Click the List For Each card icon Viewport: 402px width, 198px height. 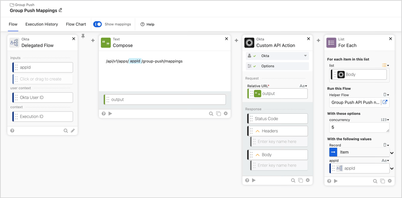(331, 43)
